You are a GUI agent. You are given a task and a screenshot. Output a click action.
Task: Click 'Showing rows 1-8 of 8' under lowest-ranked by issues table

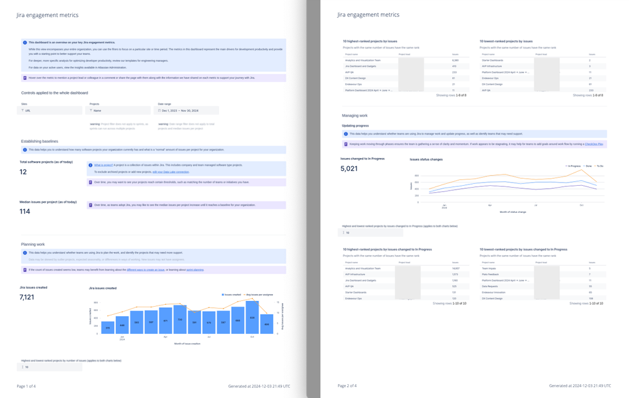tap(587, 96)
